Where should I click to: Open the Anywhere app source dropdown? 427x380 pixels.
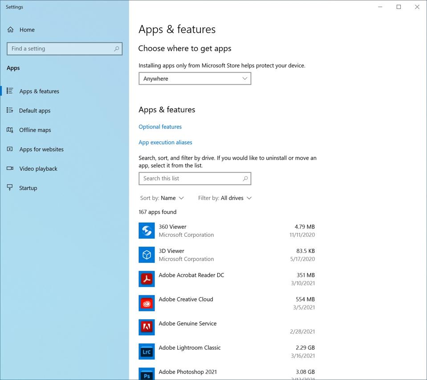click(195, 78)
